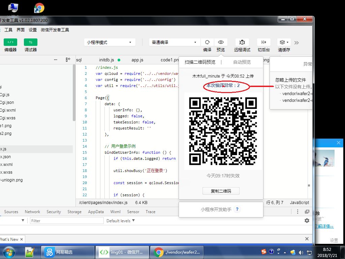Open Cgi.wxml in the file tree
The width and height of the screenshot is (345, 259).
pos(8,110)
